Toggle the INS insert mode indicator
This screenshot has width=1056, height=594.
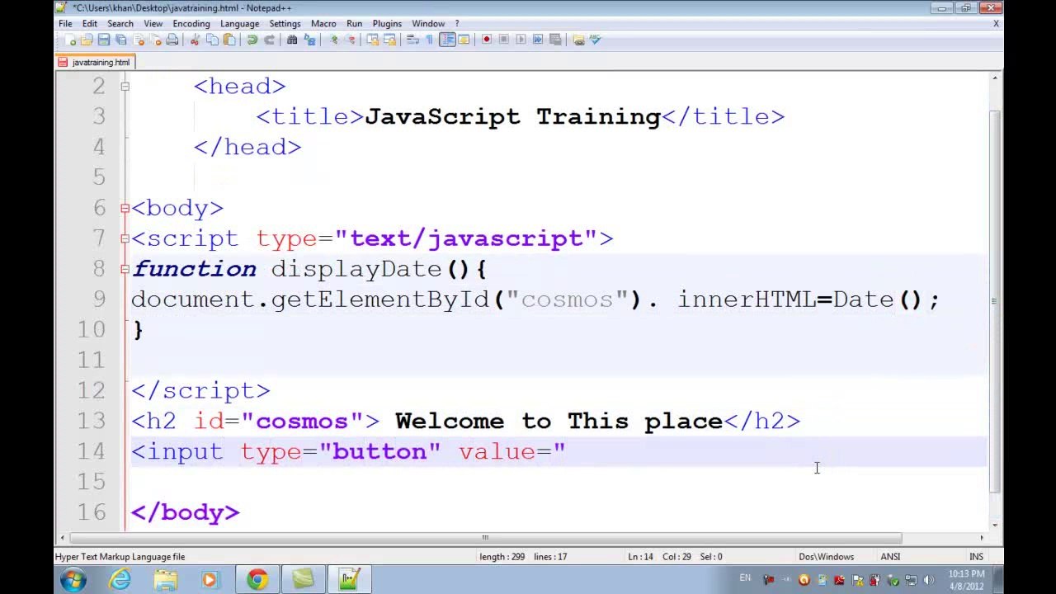tap(976, 557)
